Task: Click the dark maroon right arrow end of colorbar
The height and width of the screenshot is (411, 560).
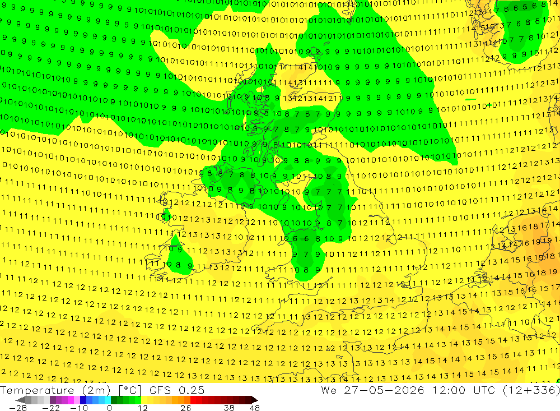Action: 255,400
